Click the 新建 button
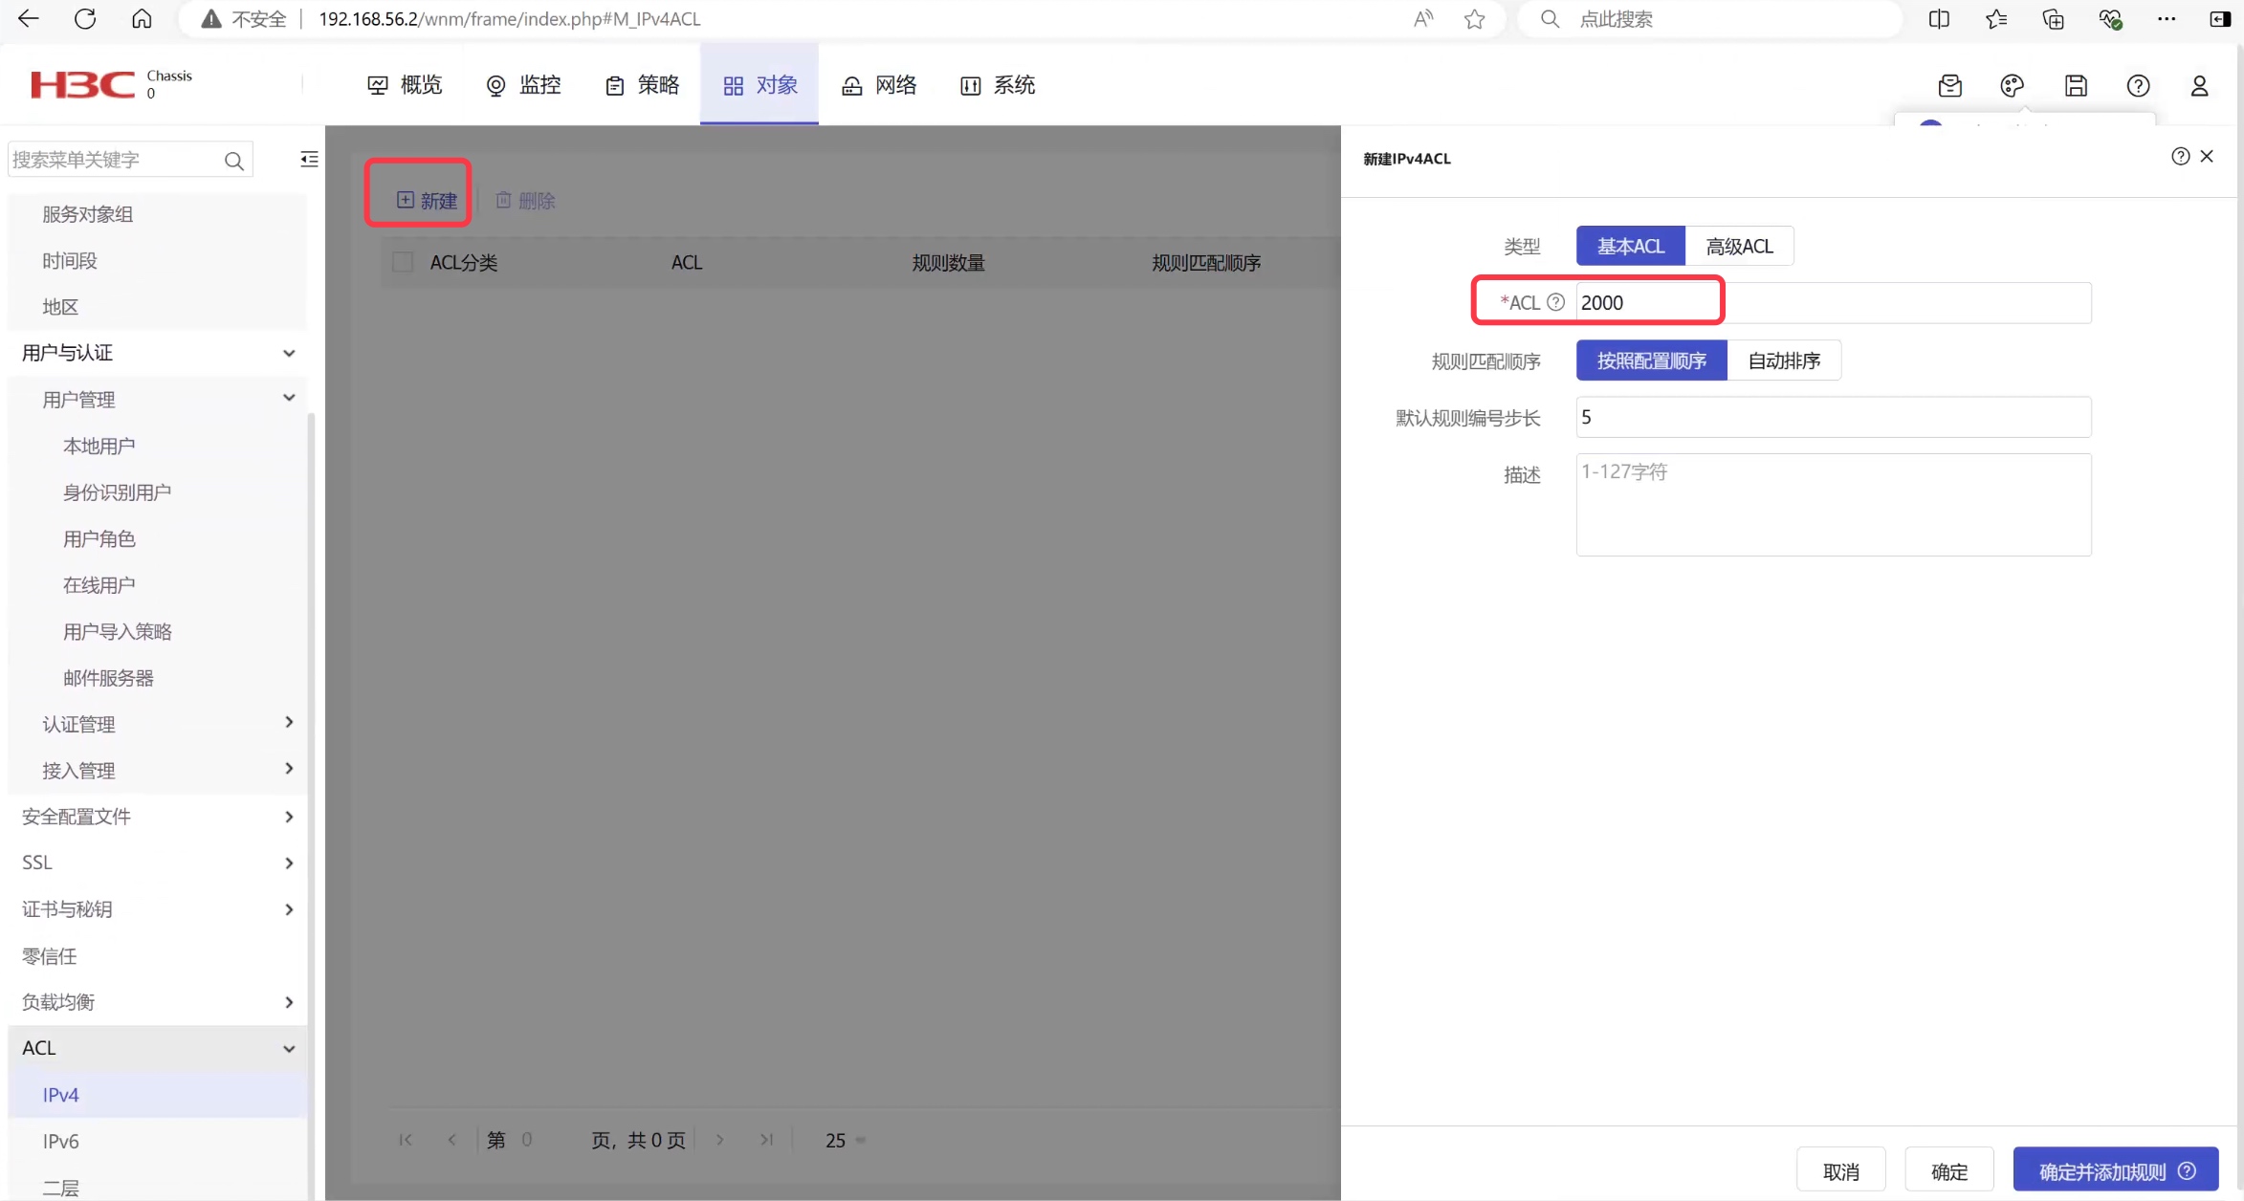 [x=427, y=200]
